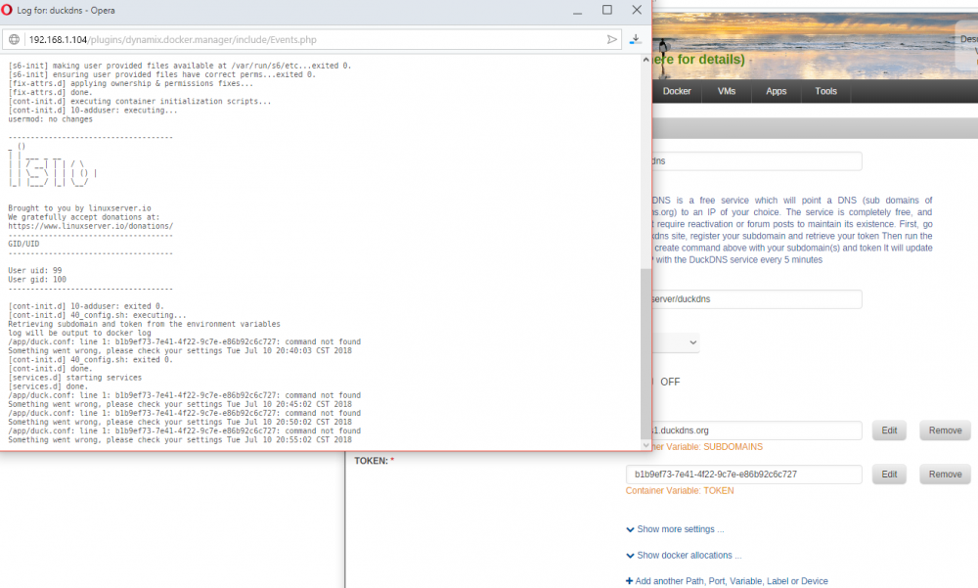The width and height of the screenshot is (978, 588).
Task: Click Edit next to the SUBDOMAINS variable
Action: pyautogui.click(x=889, y=430)
